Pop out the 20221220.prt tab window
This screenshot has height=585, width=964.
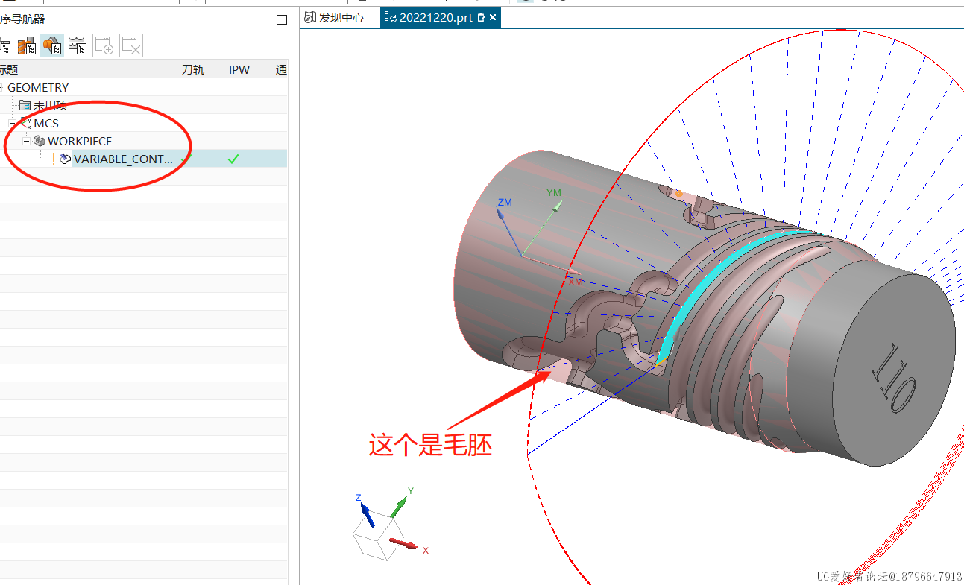(481, 18)
